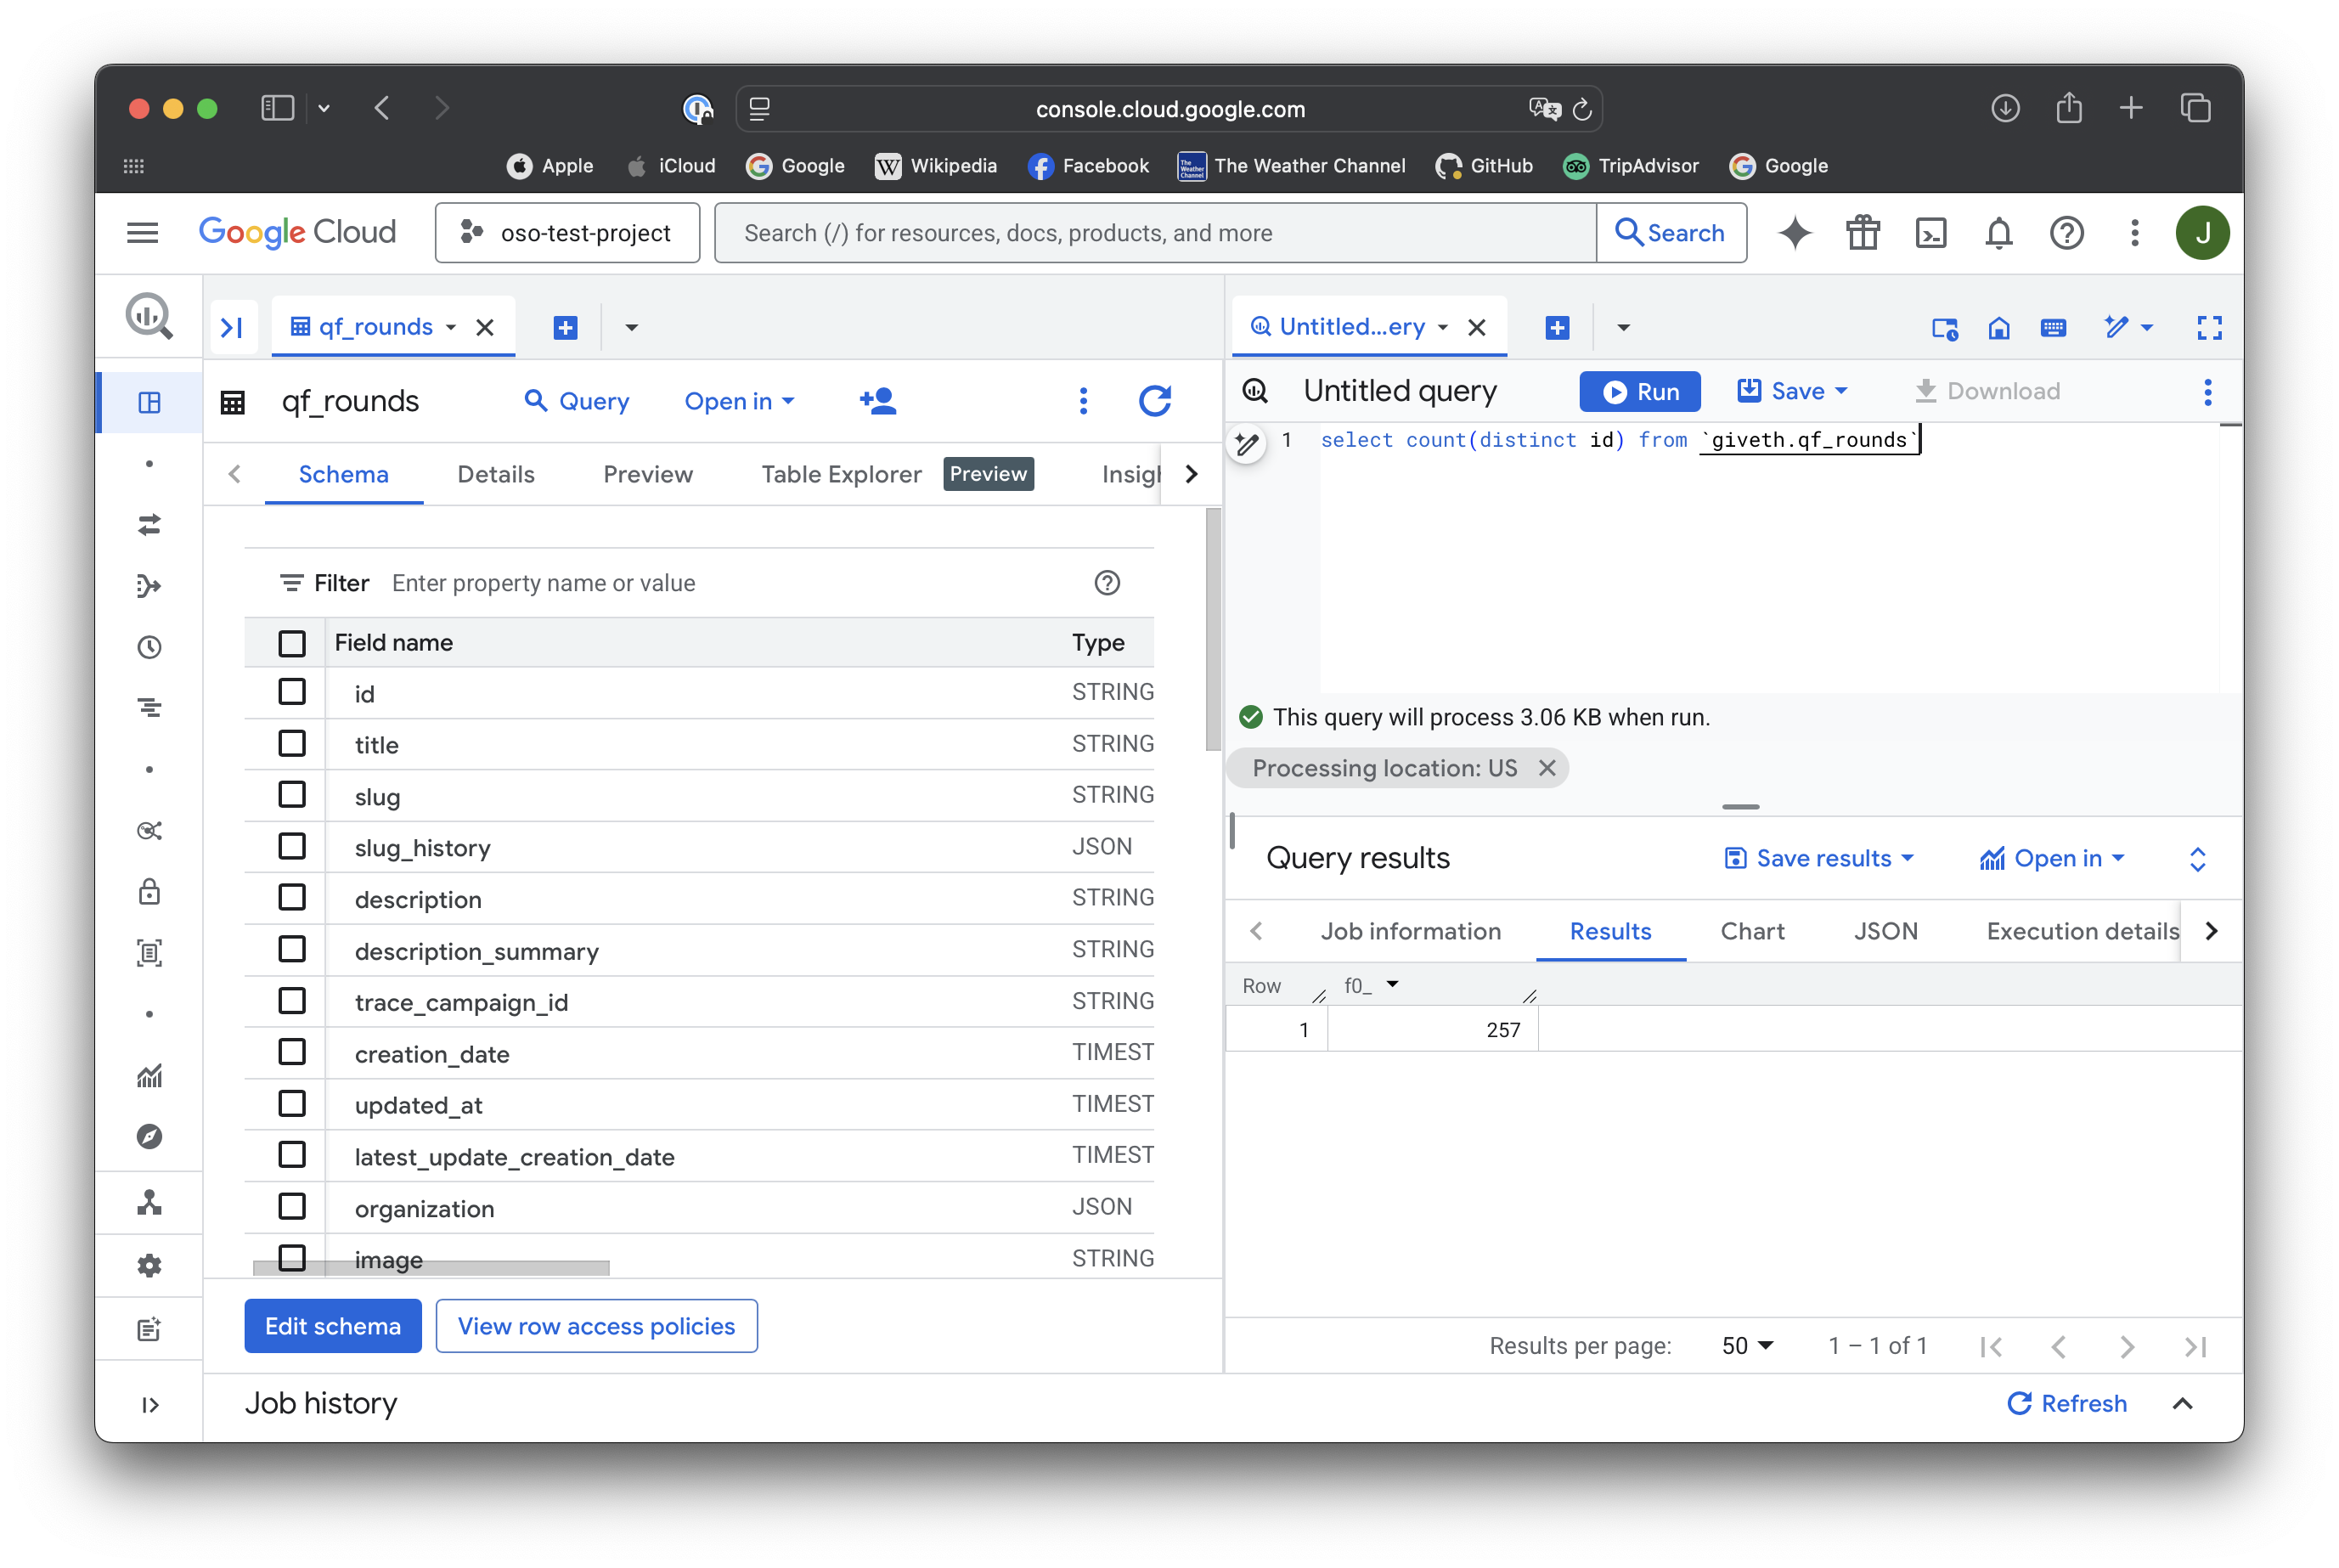Switch to the Details tab
Image resolution: width=2339 pixels, height=1568 pixels.
coord(496,474)
